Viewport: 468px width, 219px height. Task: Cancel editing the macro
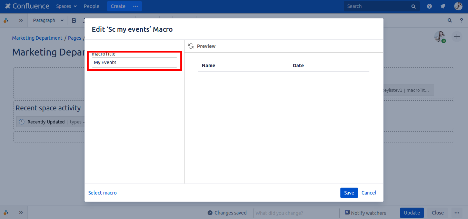pos(369,193)
